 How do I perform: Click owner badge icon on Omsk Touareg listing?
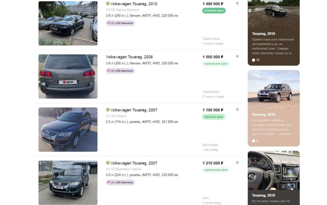(x=109, y=183)
